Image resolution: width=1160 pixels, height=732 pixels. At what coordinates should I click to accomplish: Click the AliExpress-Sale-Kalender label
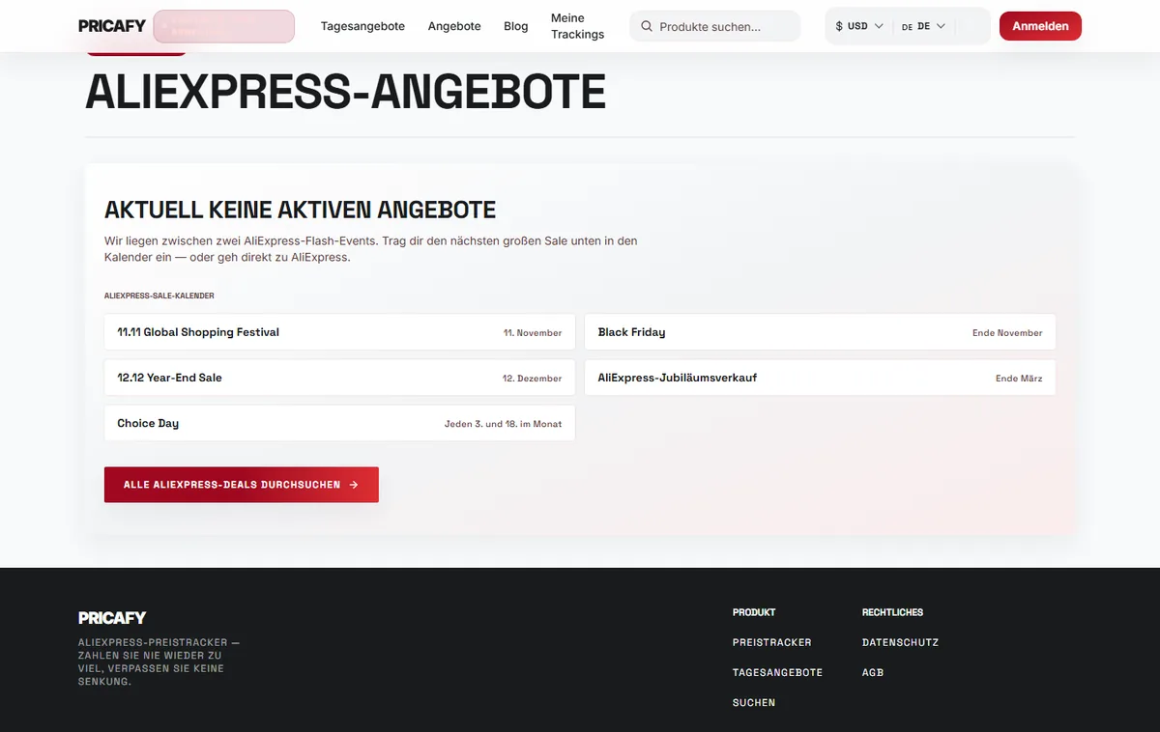coord(159,296)
